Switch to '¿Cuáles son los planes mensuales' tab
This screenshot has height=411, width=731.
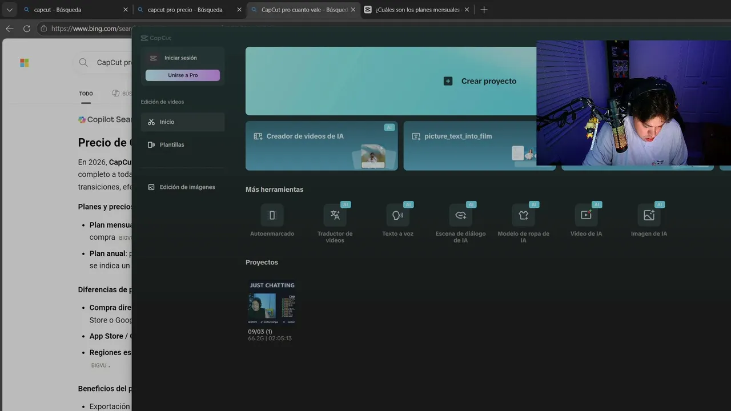coord(417,10)
